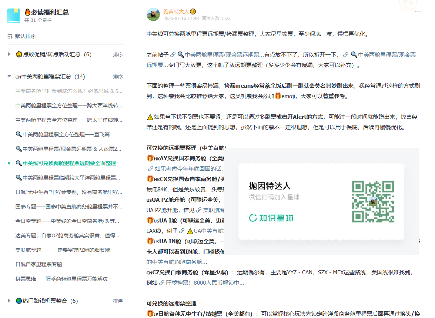Click the link icon before 中美两舱里程票 link
This screenshot has height=318, width=435.
tap(173, 55)
